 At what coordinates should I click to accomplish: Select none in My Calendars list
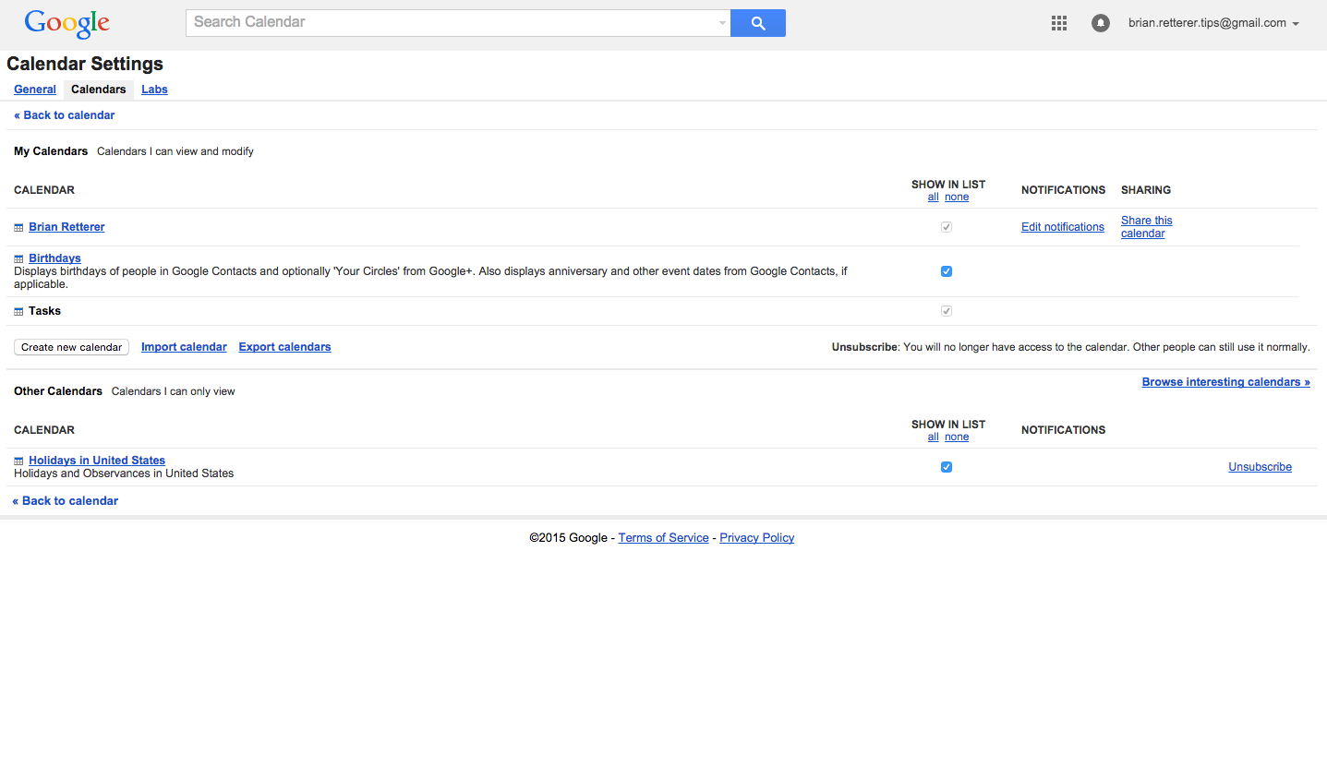tap(957, 198)
